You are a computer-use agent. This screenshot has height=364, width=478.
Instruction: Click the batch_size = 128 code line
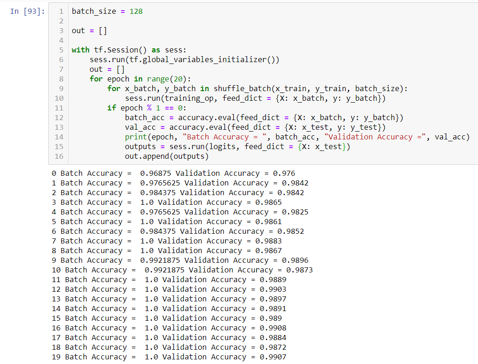pyautogui.click(x=107, y=12)
